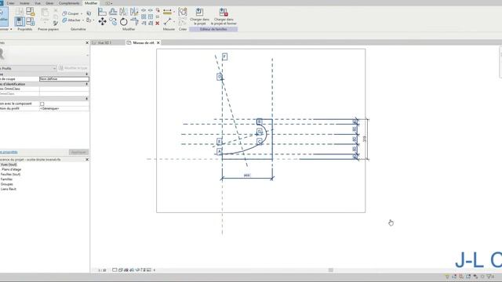Open the Insérer ribbon tab
The image size is (502, 282).
click(24, 3)
